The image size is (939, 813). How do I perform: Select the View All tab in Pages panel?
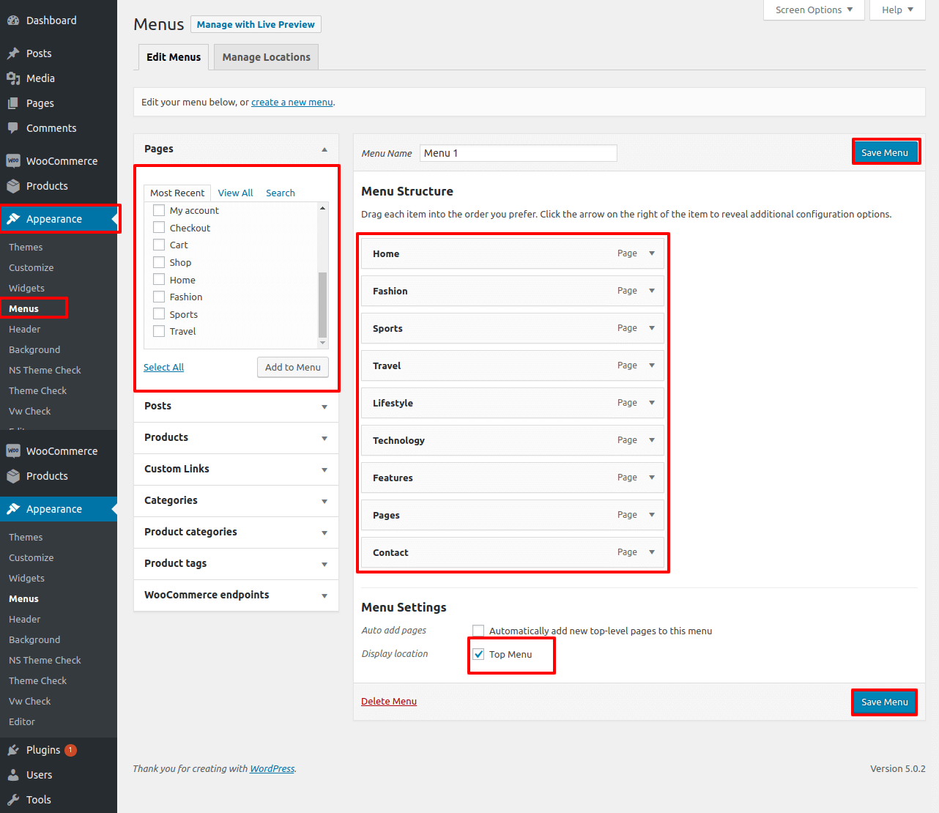click(x=235, y=192)
